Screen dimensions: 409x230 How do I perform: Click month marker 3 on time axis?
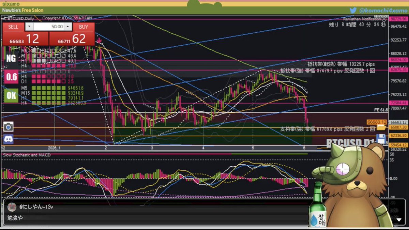(x=152, y=148)
